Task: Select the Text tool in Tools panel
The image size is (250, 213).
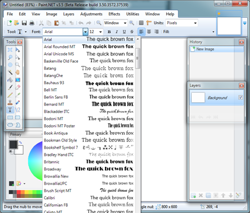Action: [10, 110]
